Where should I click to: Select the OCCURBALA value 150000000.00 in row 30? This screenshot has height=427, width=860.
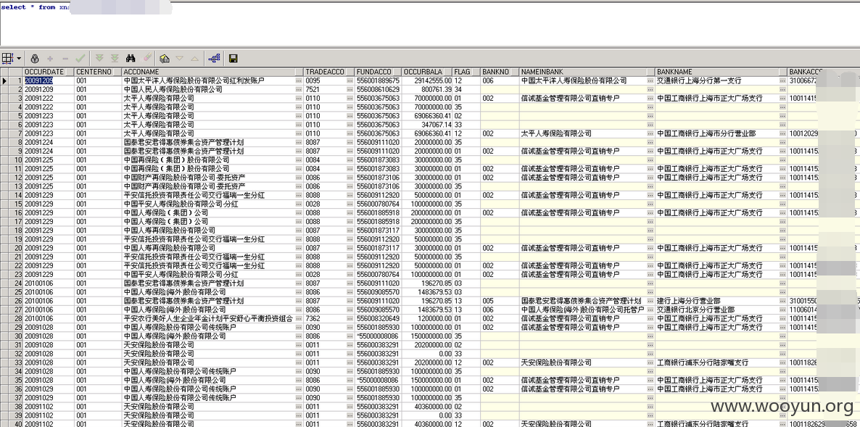(x=426, y=336)
